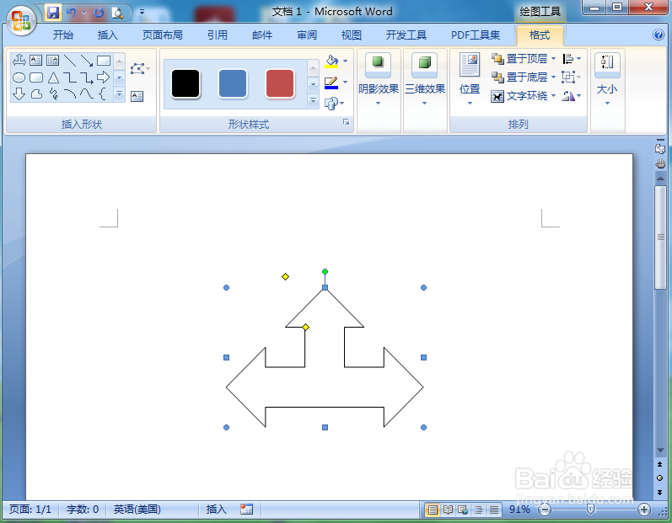Click print preview quick access icon
The image size is (672, 523).
coord(117,13)
